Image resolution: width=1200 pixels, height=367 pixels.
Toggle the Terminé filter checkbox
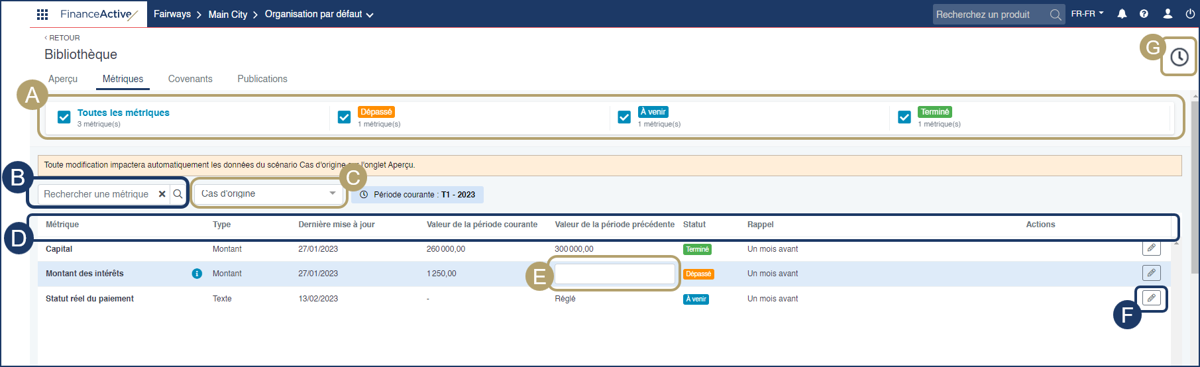[x=904, y=117]
